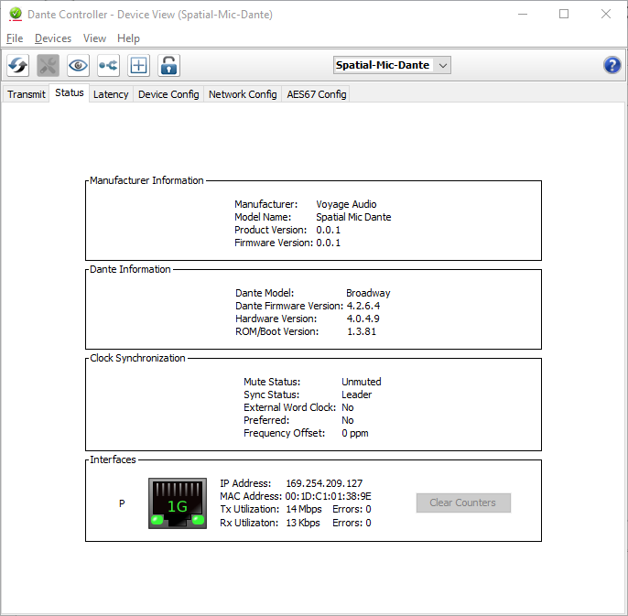The height and width of the screenshot is (616, 628).
Task: Close the Device View window
Action: click(x=606, y=14)
